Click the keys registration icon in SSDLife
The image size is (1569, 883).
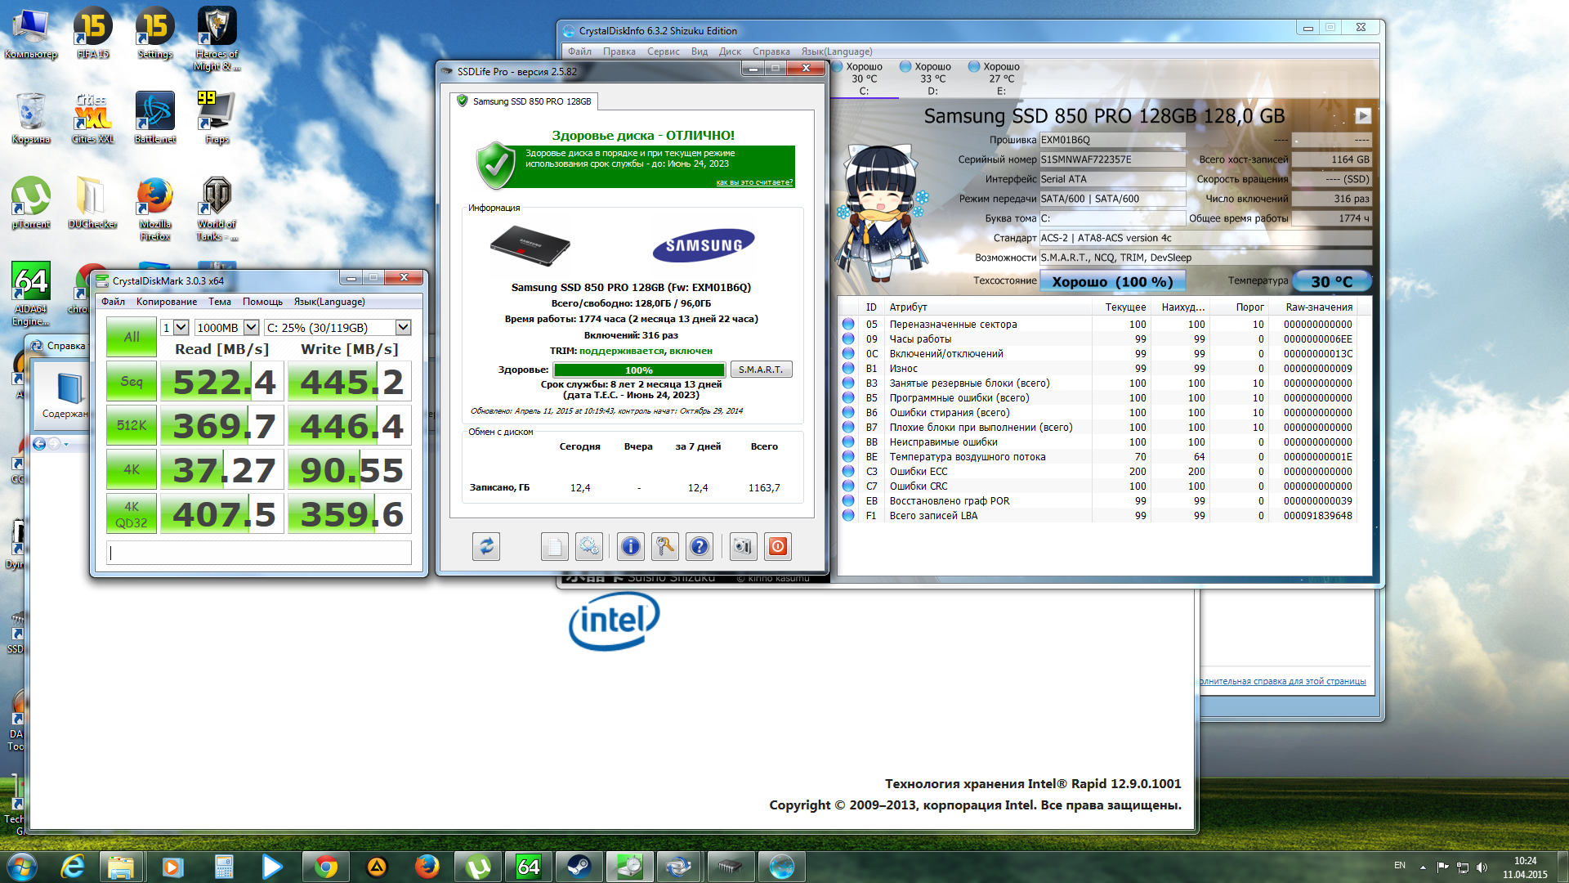(664, 546)
